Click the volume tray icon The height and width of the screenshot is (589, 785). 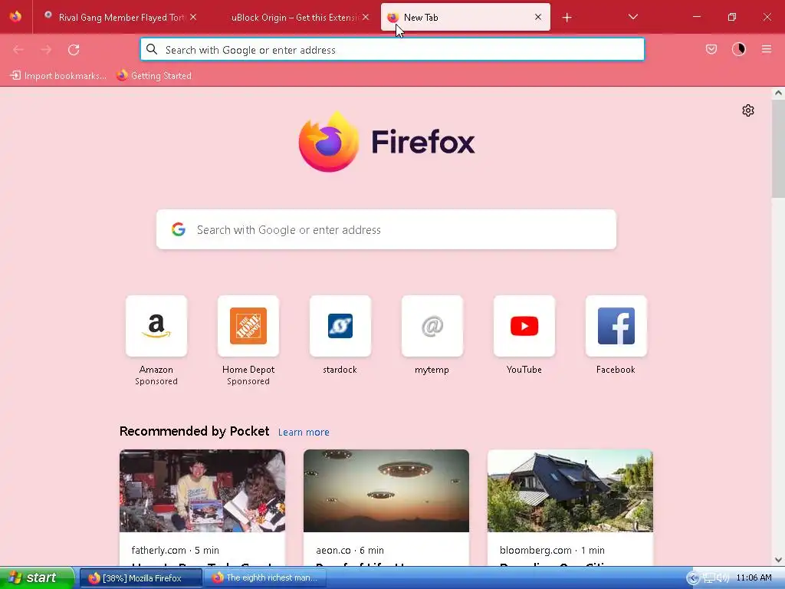click(x=724, y=578)
